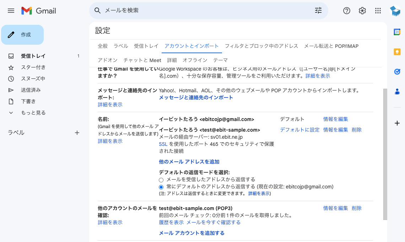This screenshot has width=405, height=242.
Task: Click メールを今すぐ確認する link
Action: coord(214,222)
